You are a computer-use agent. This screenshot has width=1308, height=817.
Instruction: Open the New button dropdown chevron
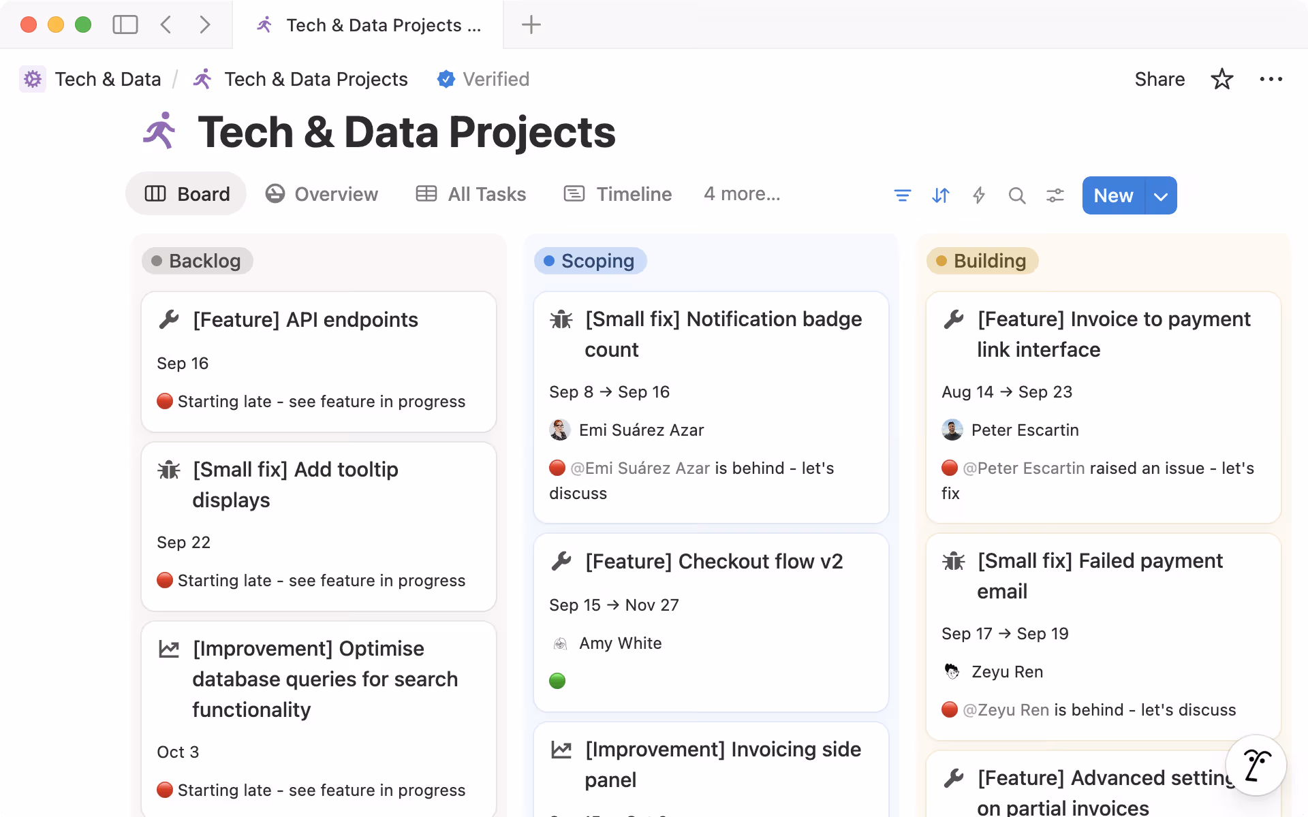(x=1159, y=195)
